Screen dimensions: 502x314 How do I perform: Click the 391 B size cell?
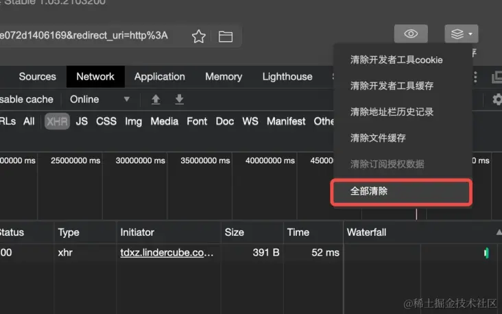(265, 253)
